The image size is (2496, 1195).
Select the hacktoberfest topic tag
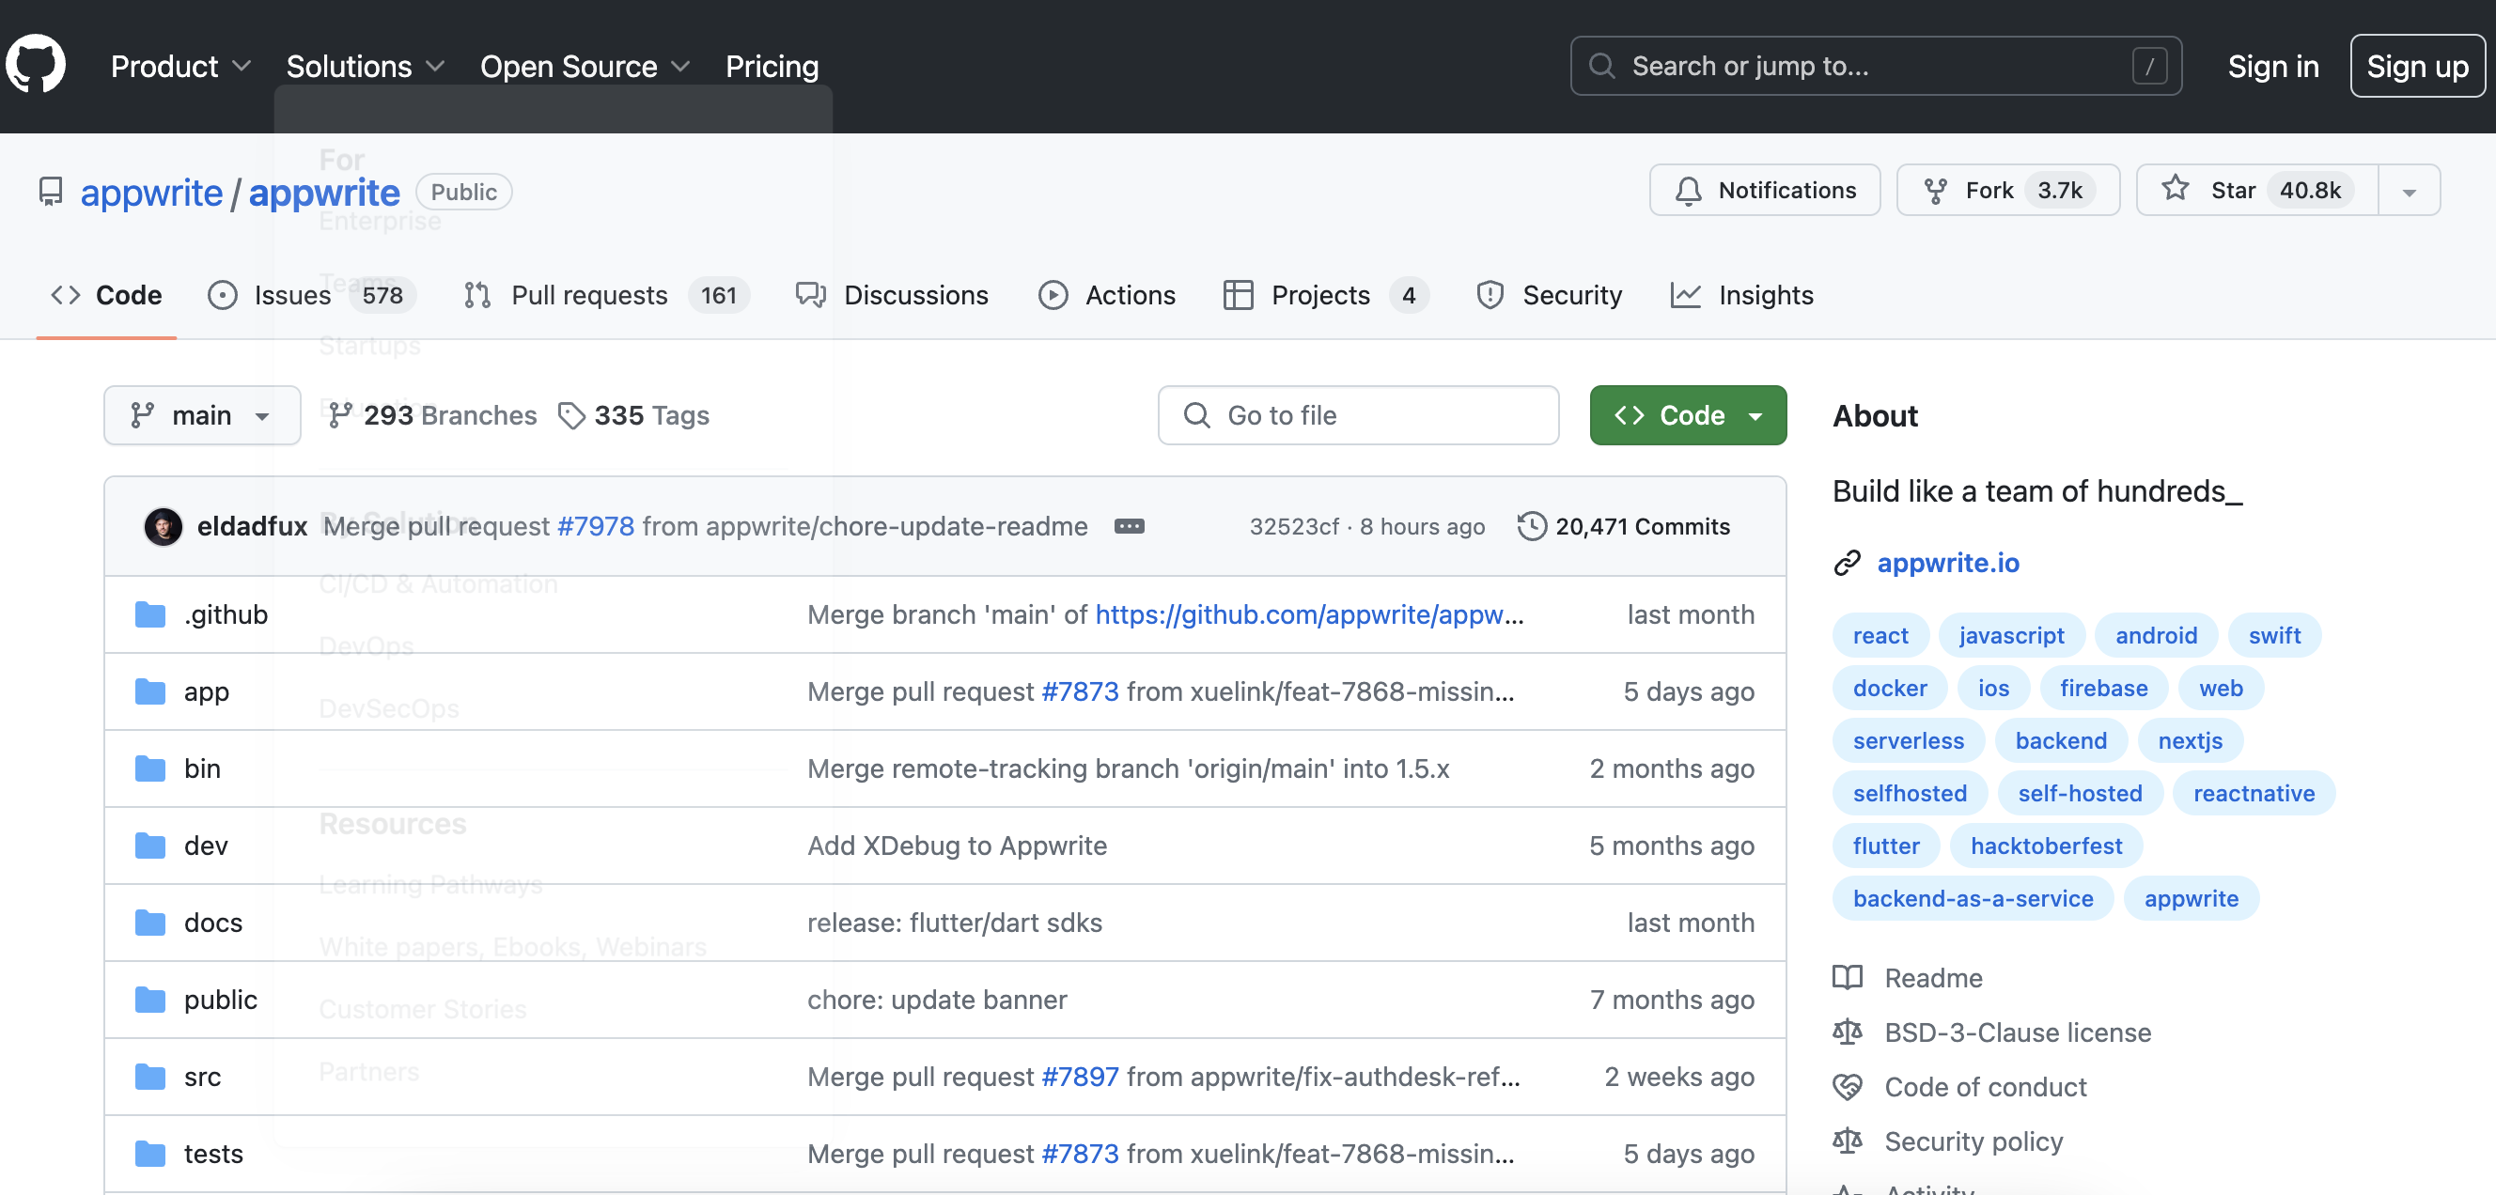coord(2046,846)
